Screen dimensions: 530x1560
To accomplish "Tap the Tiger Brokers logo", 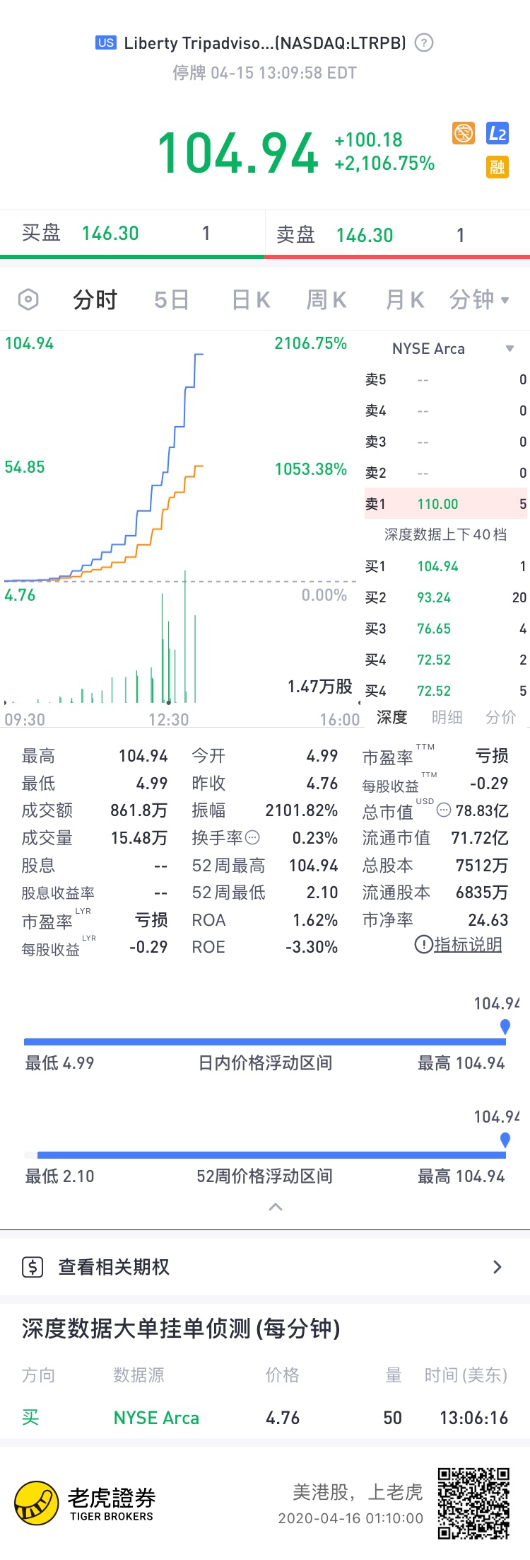I will 86,1503.
